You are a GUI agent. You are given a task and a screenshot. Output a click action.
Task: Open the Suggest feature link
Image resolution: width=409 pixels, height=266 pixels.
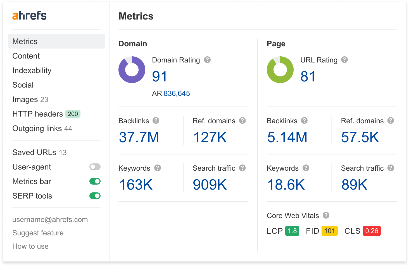[x=38, y=233]
